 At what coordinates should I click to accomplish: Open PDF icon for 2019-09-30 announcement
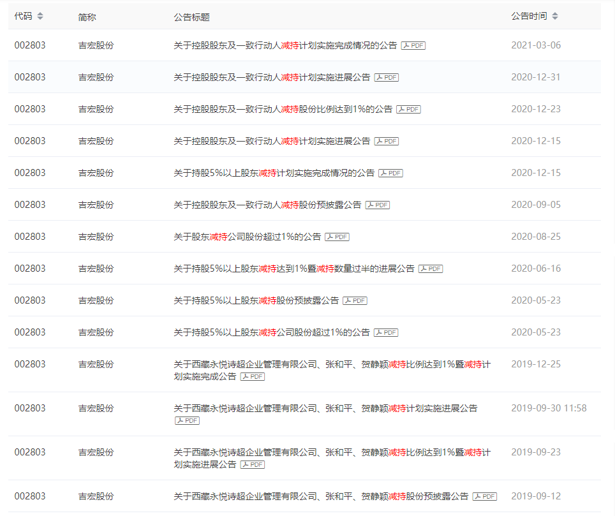click(188, 421)
